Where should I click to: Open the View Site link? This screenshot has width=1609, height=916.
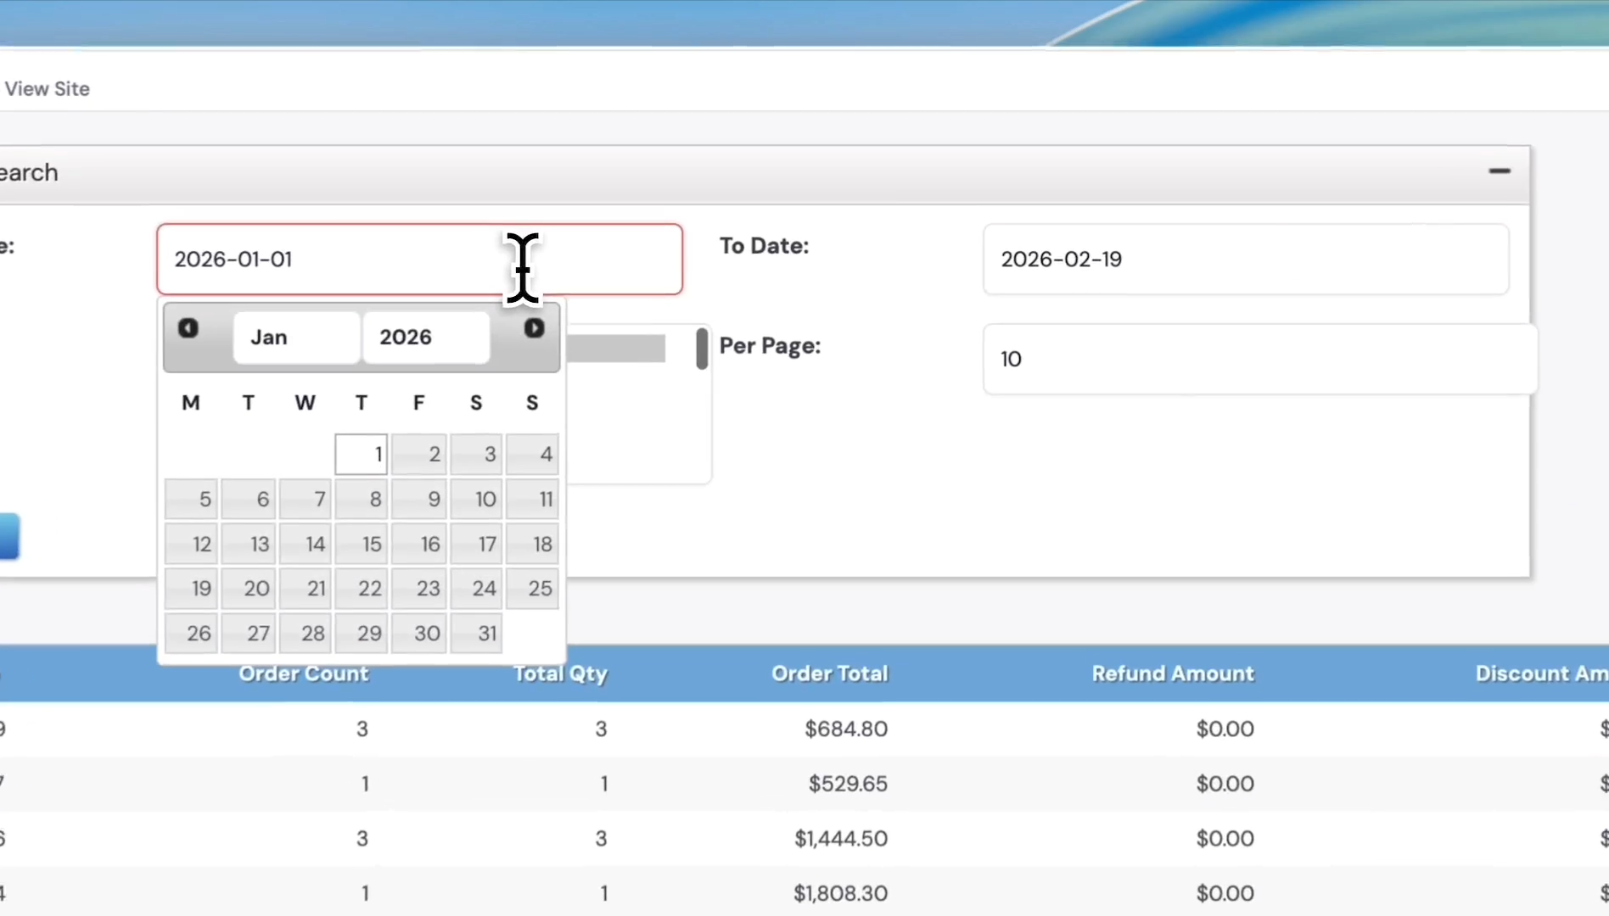pyautogui.click(x=47, y=89)
